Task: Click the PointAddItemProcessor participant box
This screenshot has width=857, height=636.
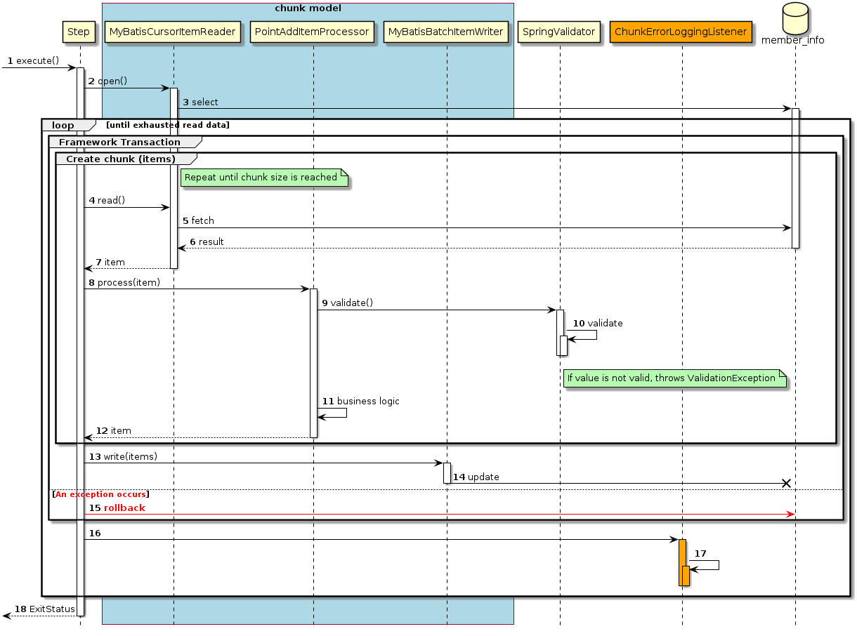Action: coord(312,32)
